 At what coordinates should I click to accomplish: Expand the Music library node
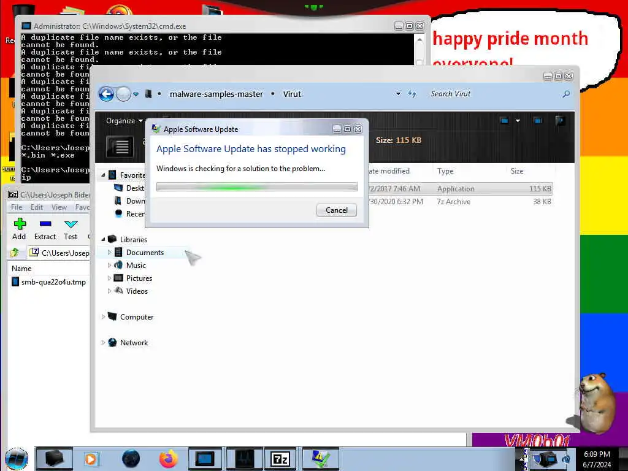109,265
